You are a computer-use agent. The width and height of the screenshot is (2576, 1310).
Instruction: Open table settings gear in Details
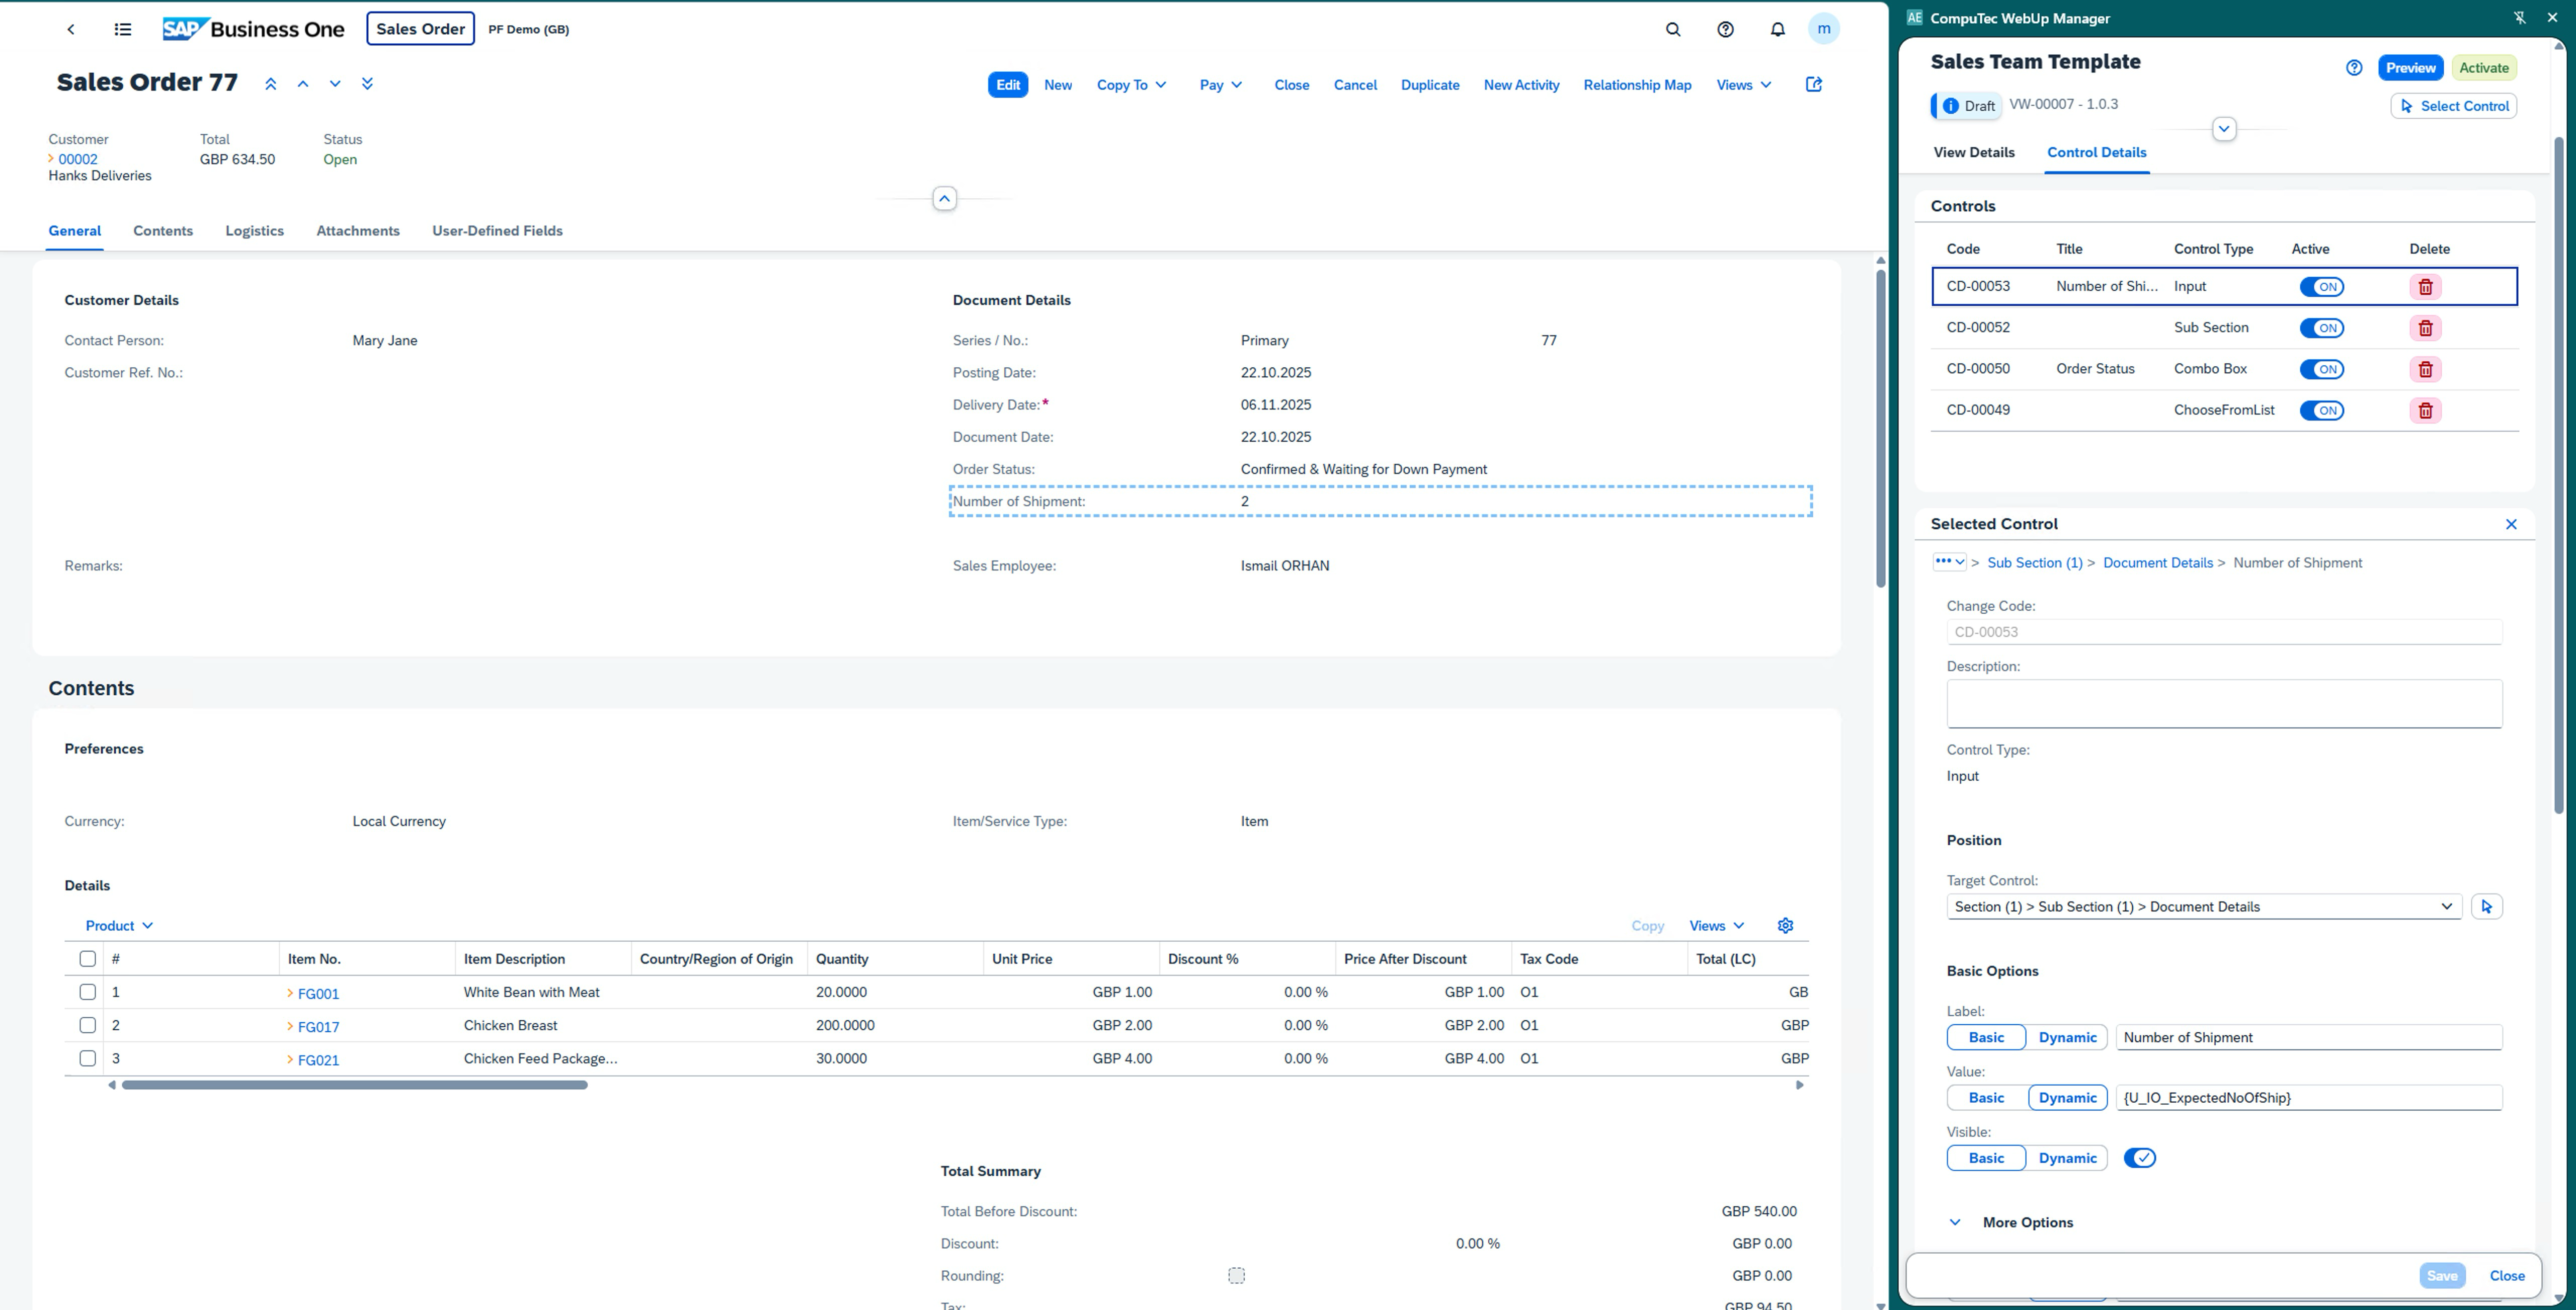pyautogui.click(x=1785, y=925)
